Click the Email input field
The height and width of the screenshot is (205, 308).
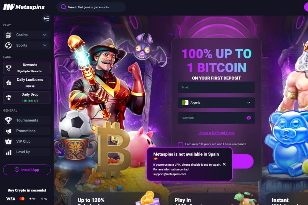[216, 87]
